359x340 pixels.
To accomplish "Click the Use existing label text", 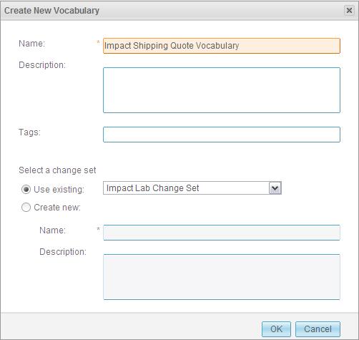I will (59, 190).
